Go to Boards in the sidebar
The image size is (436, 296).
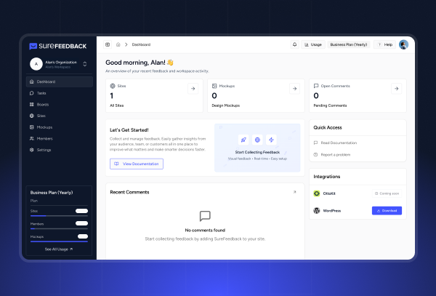43,104
